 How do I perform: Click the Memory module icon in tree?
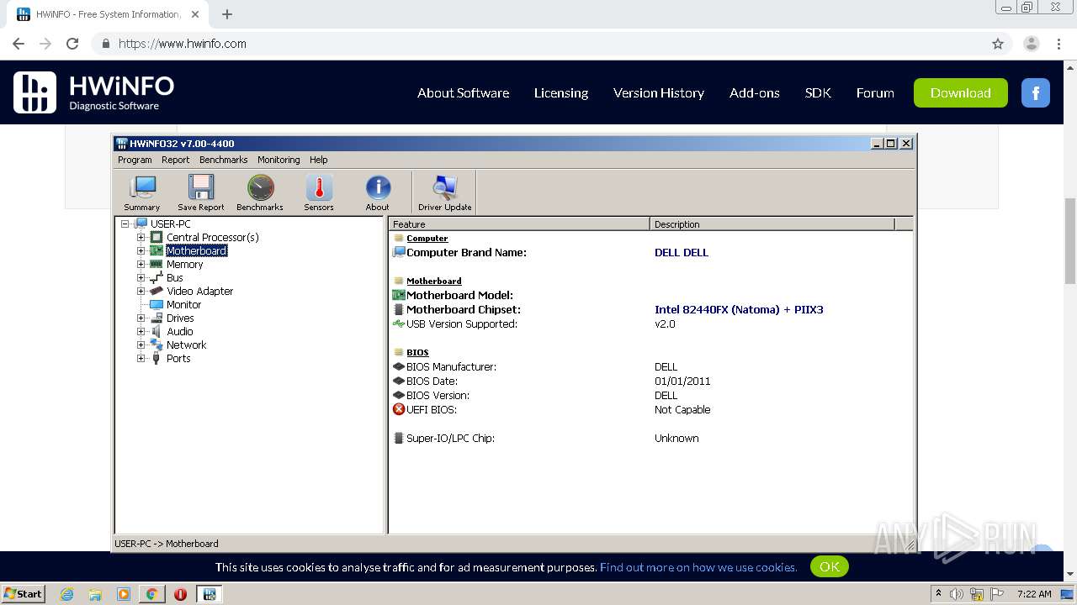pos(156,264)
